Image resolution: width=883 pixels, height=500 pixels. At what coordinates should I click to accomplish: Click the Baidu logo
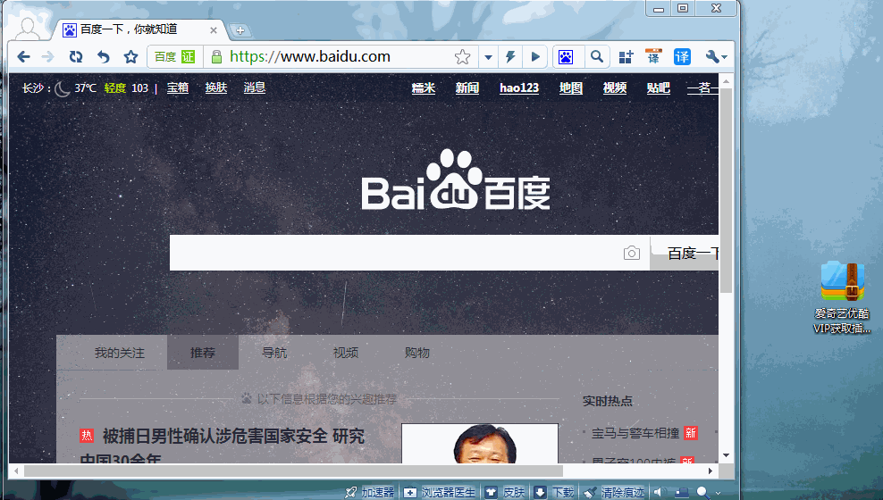point(455,180)
